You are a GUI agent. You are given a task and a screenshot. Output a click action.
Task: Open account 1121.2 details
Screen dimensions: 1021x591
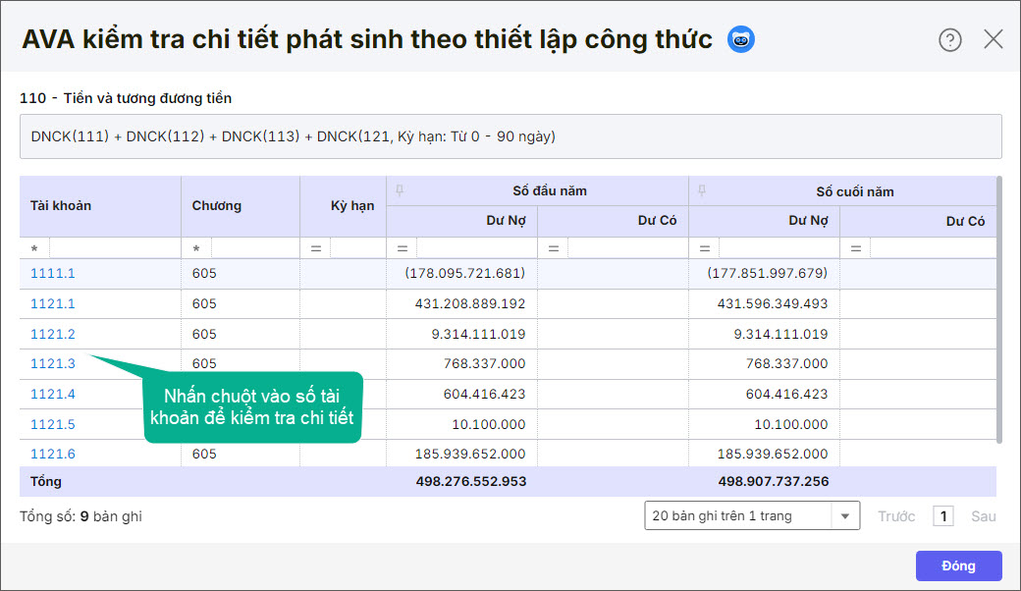[53, 334]
